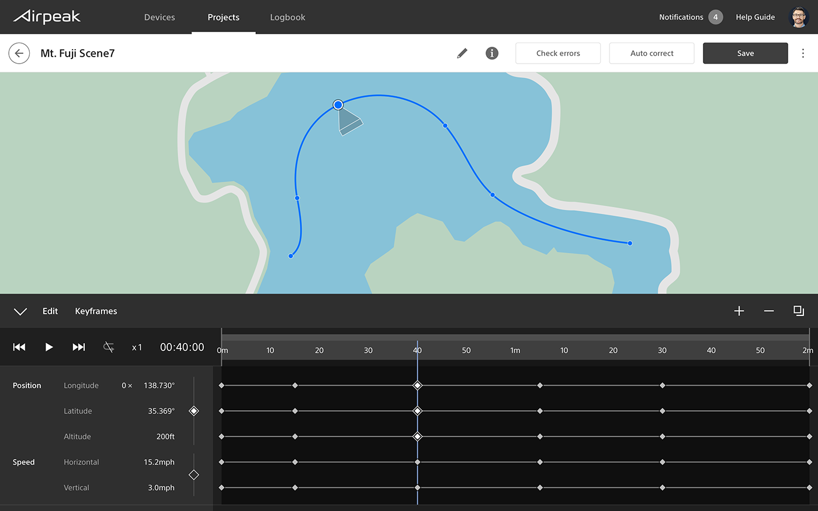Click the Auto correct button
818x511 pixels.
pos(651,53)
